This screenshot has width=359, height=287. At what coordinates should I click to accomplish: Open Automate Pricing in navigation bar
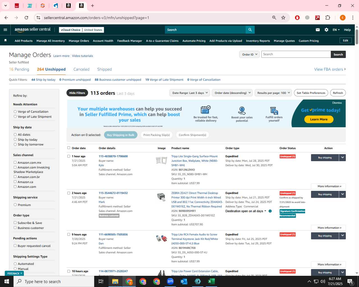(194, 41)
